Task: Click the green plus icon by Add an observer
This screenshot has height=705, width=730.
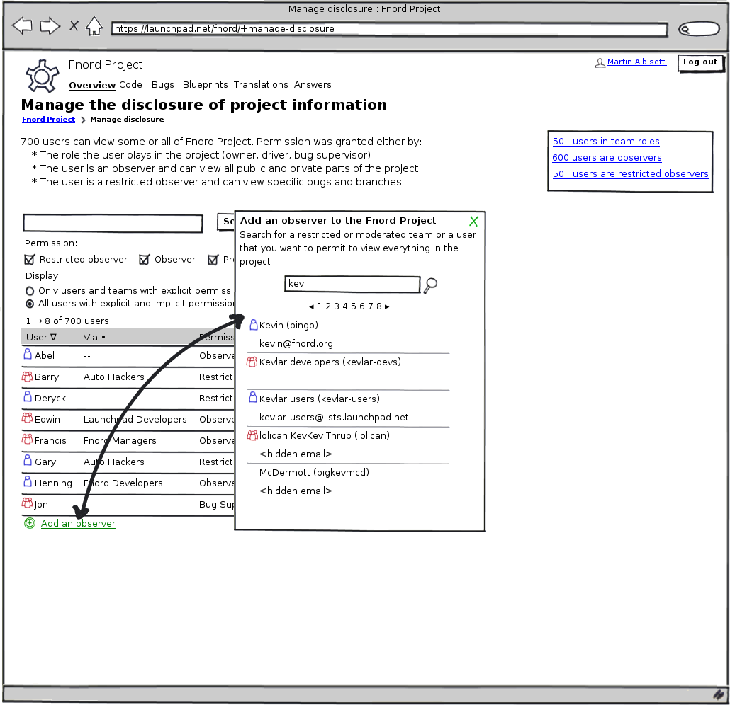Action: point(29,524)
